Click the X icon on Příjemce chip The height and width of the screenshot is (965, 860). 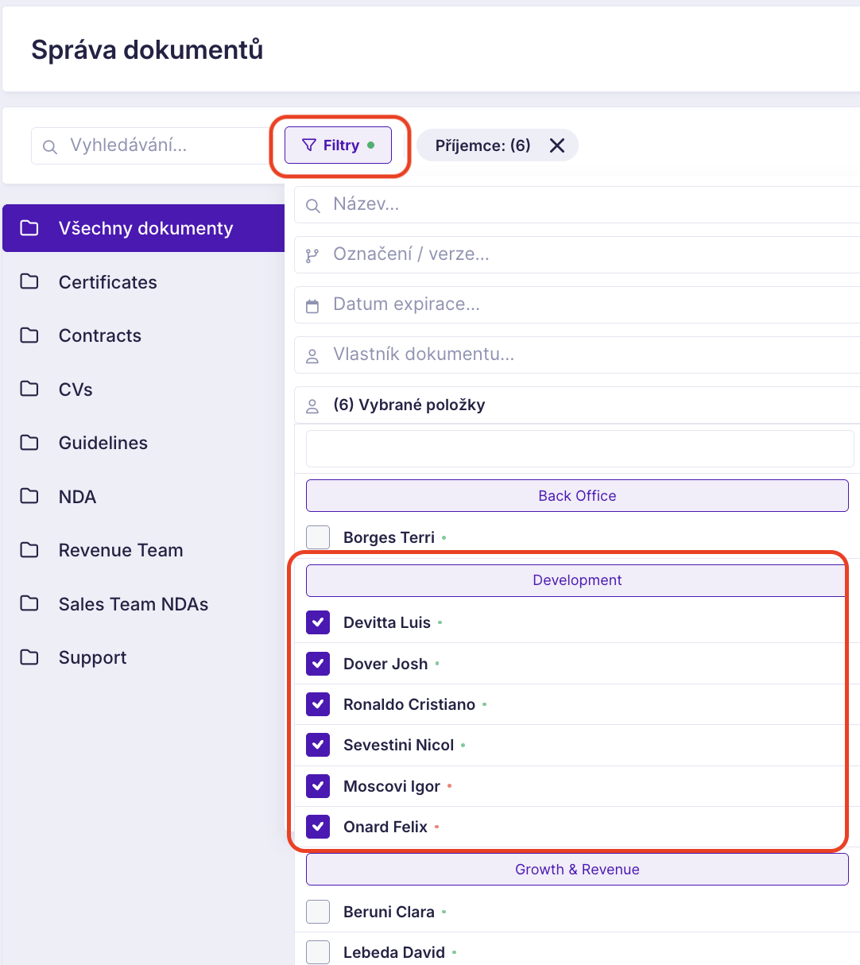coord(557,145)
